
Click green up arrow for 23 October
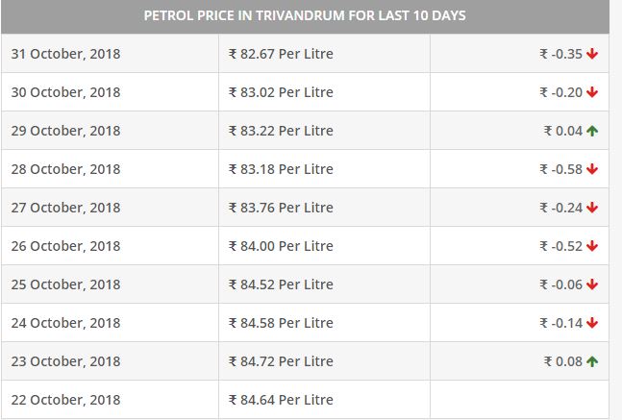[592, 361]
